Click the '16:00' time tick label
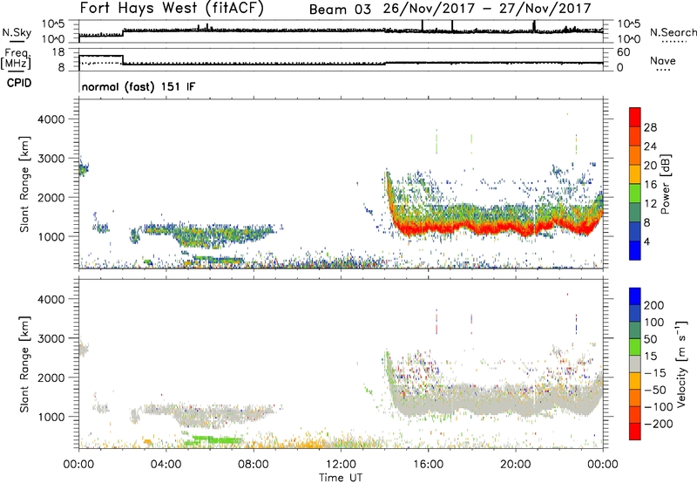 (428, 465)
